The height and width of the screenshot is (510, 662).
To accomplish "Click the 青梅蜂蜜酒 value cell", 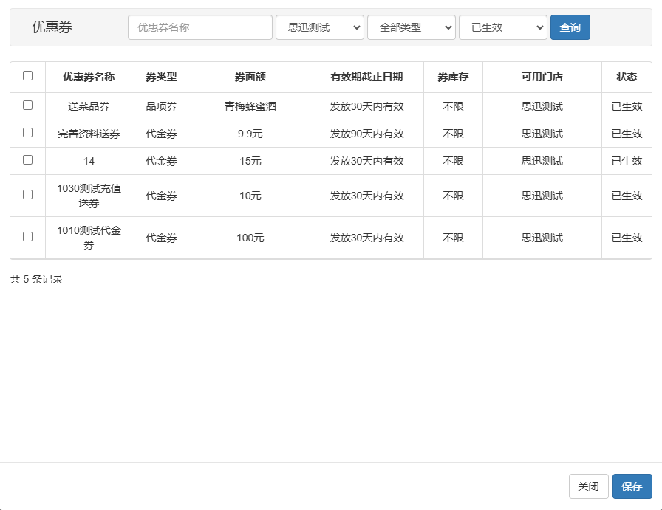I will (x=250, y=106).
